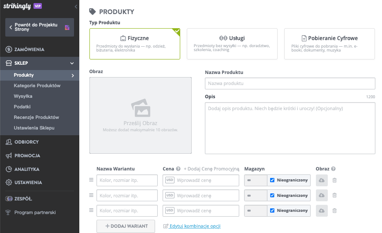Click the Dodaj Wariant button
Viewport: 382px width, 233px height.
[x=126, y=226]
